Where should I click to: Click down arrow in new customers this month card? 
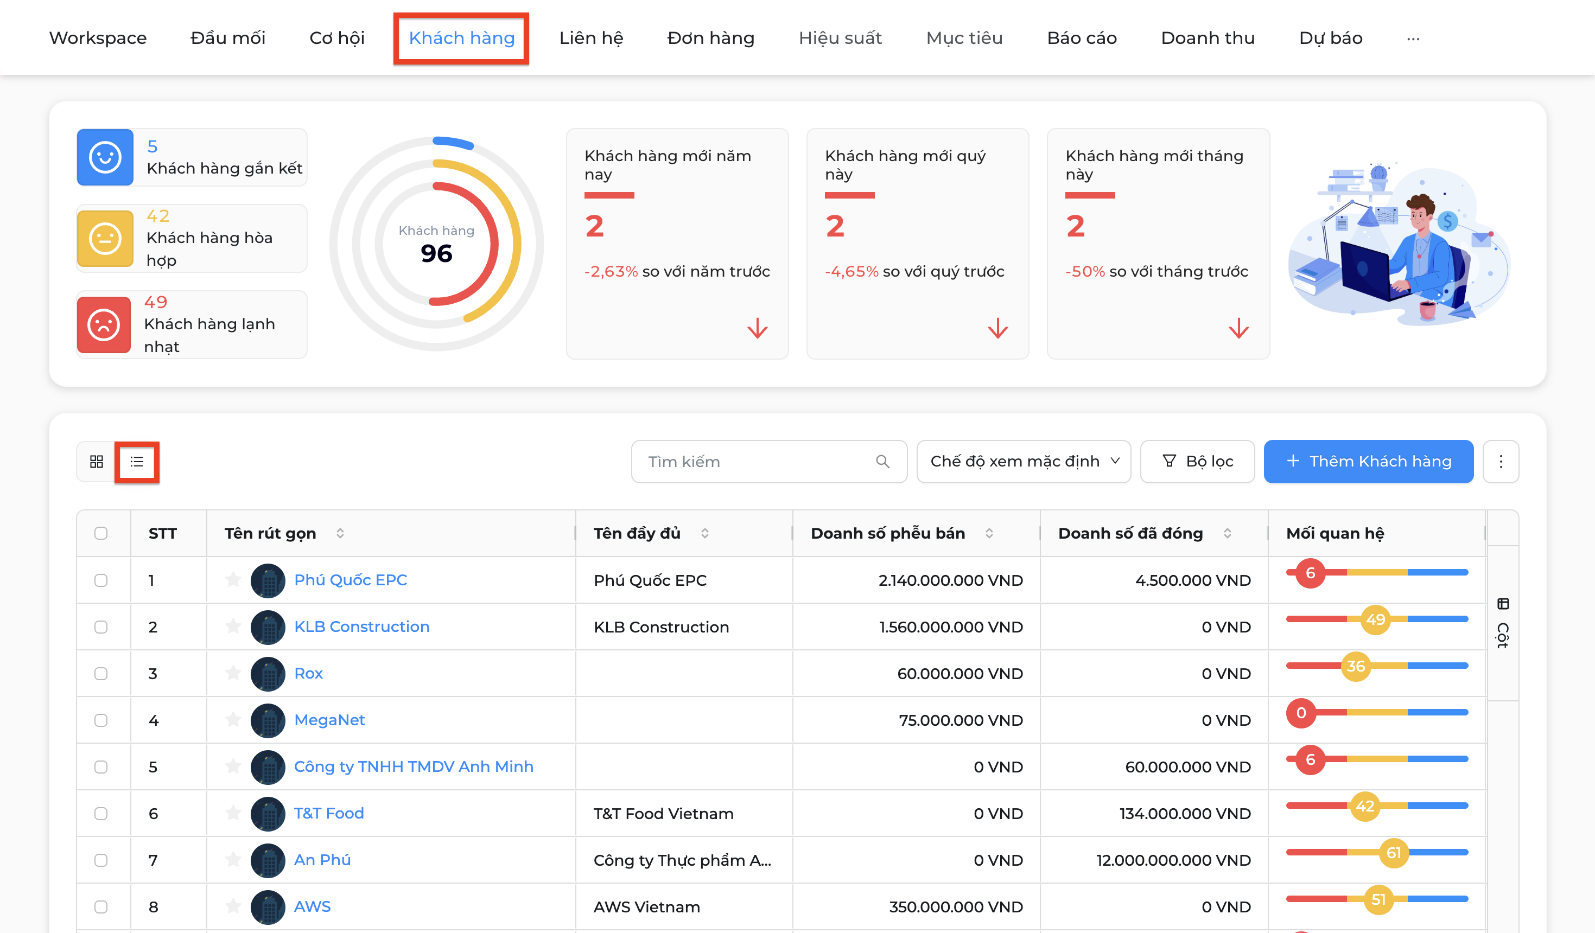click(1238, 328)
